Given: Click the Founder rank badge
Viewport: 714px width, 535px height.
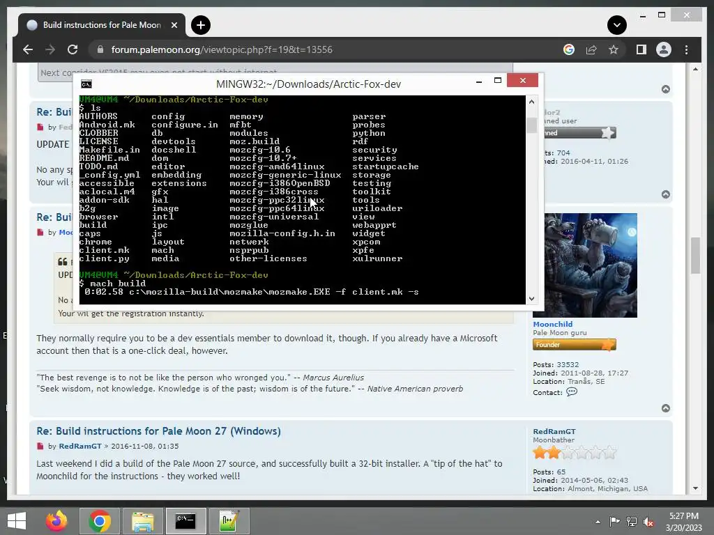Looking at the screenshot, I should 575,345.
